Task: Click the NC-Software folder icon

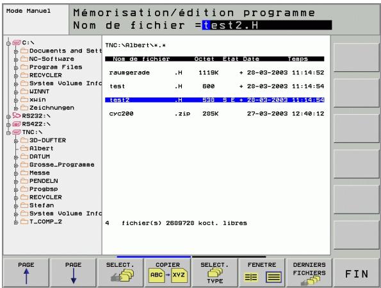Action: 24,59
